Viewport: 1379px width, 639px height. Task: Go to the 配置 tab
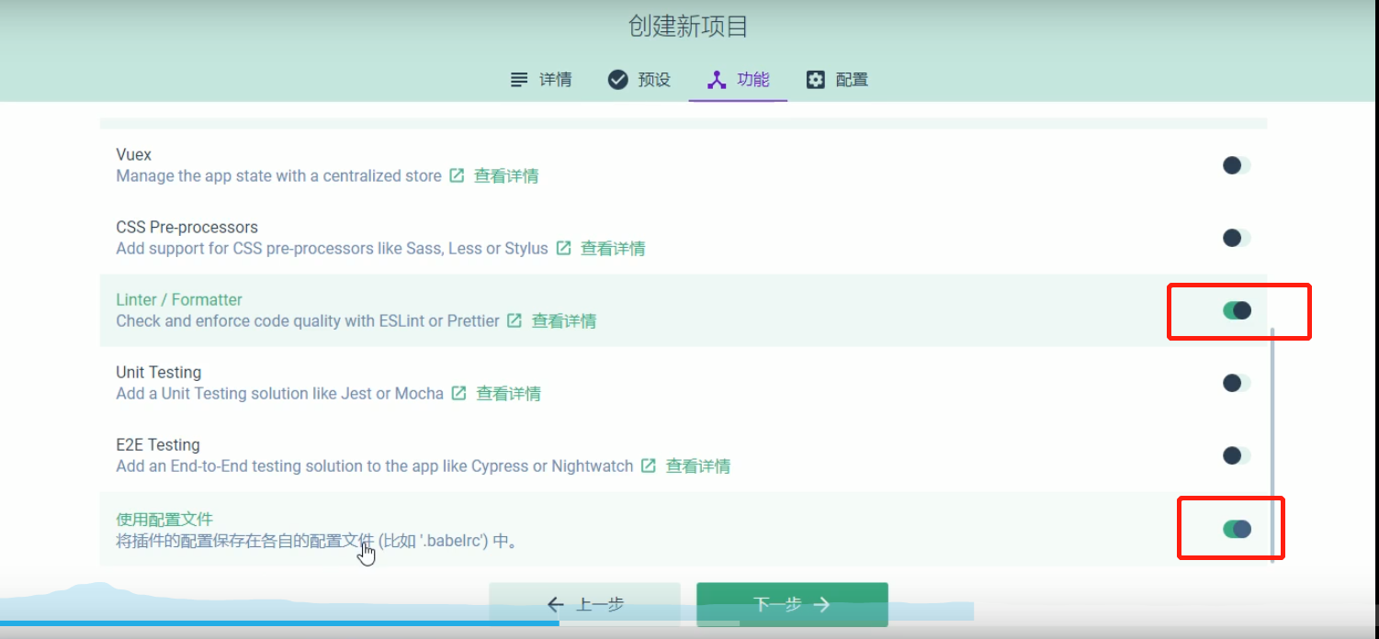(x=837, y=80)
